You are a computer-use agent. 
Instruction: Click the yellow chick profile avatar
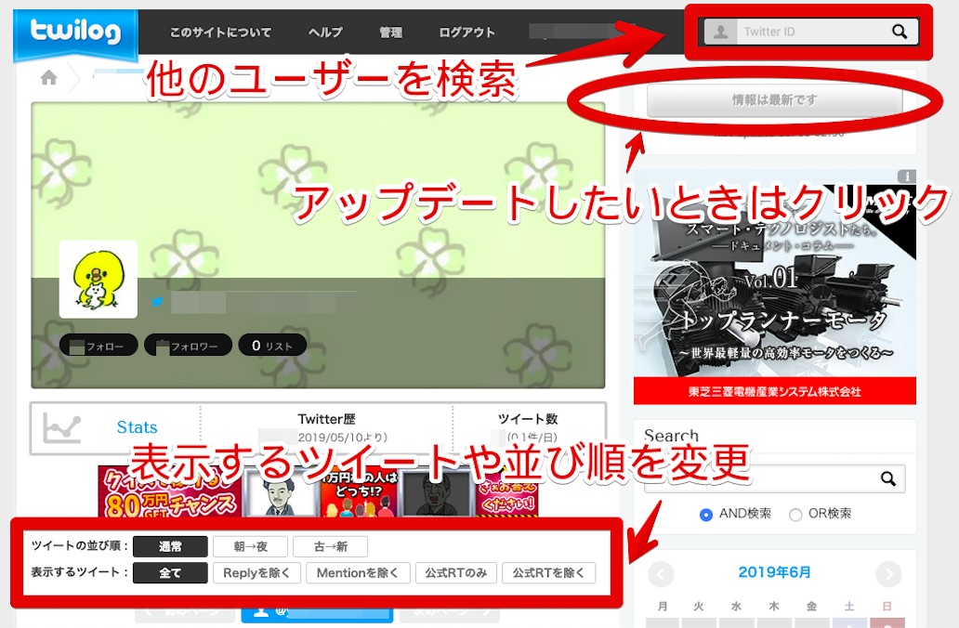click(99, 280)
